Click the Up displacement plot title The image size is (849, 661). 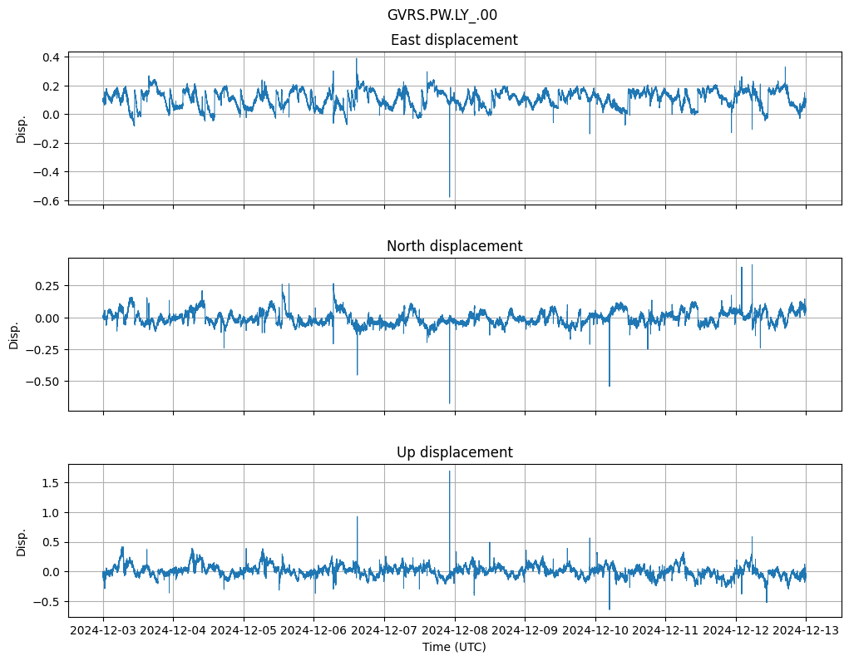454,452
